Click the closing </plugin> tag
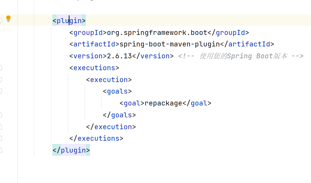This screenshot has height=183, width=311. point(71,150)
